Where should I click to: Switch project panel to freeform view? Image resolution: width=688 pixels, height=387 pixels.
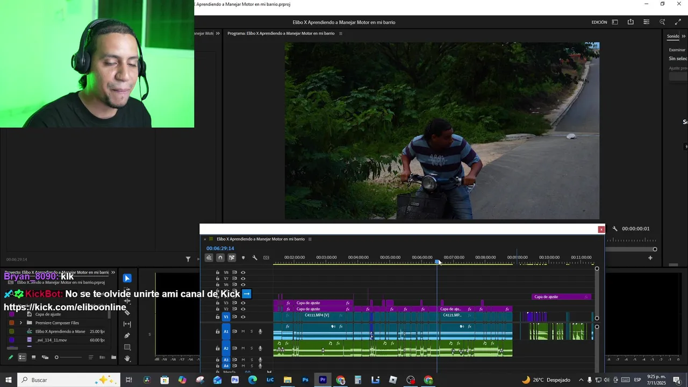45,357
